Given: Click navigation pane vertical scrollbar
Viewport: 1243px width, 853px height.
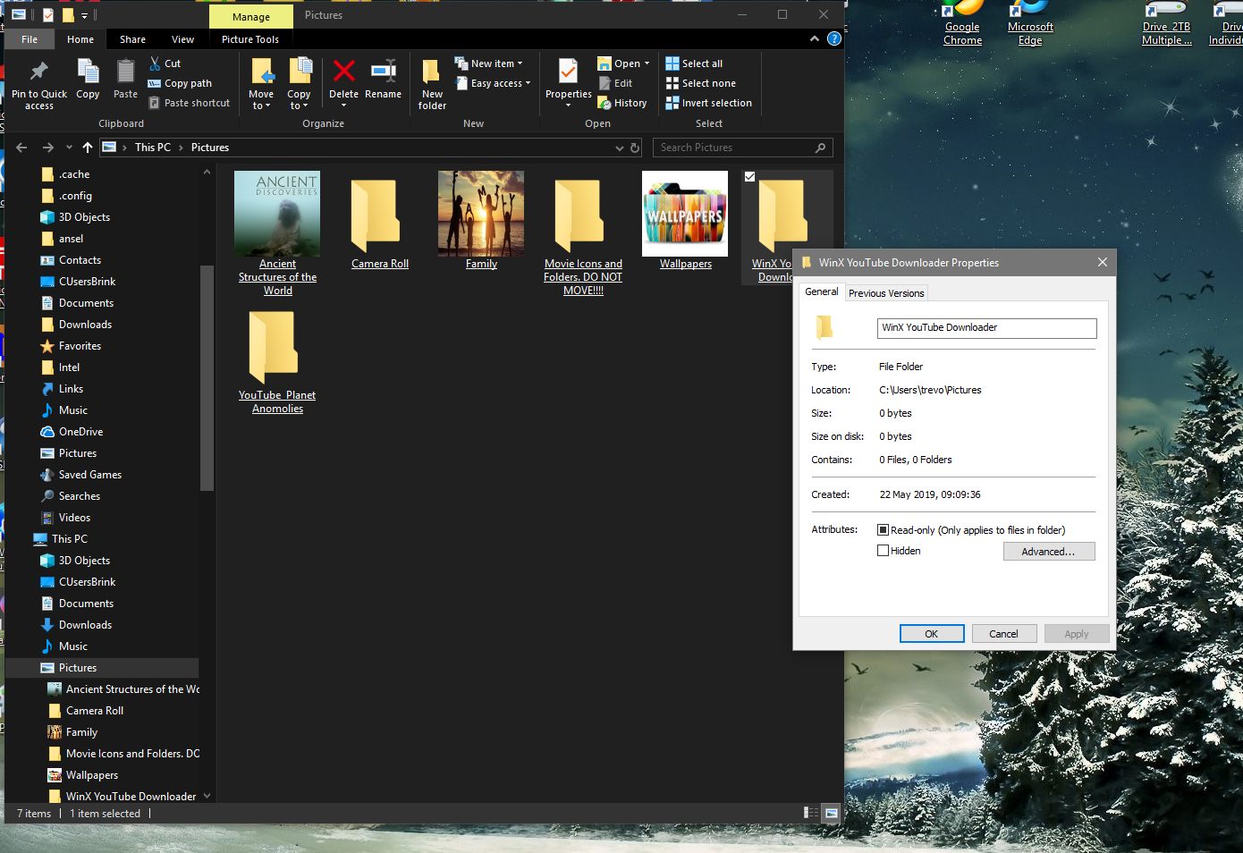Looking at the screenshot, I should [x=207, y=378].
